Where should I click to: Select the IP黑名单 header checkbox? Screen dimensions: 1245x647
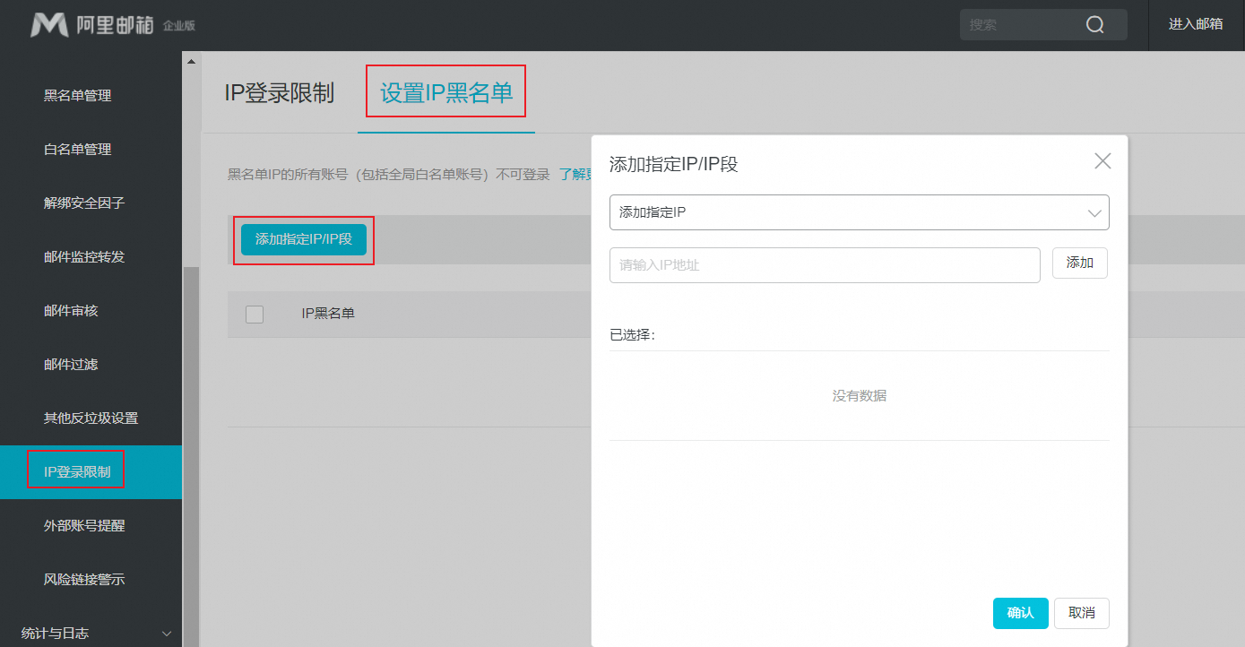click(255, 315)
